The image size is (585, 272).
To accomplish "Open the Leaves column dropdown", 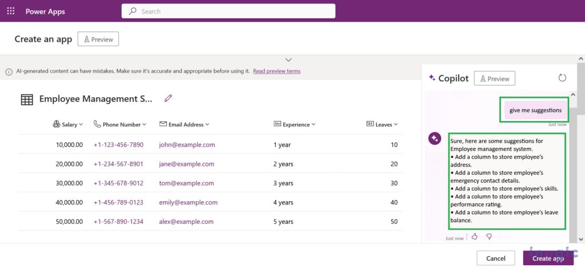I will (x=395, y=125).
